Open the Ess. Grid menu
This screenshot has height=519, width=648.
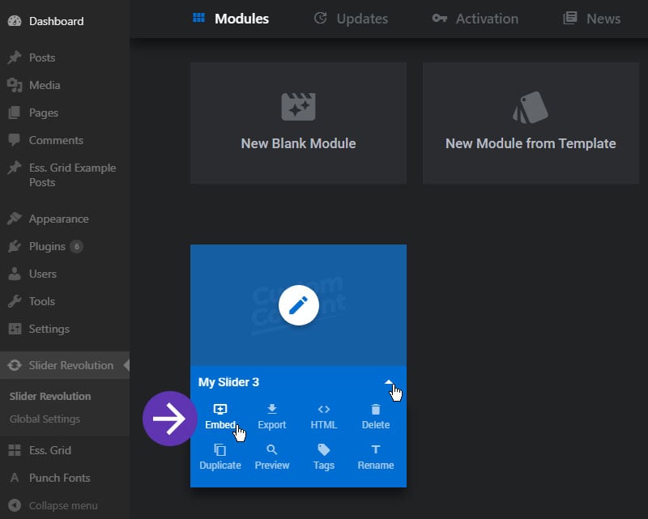pos(50,450)
